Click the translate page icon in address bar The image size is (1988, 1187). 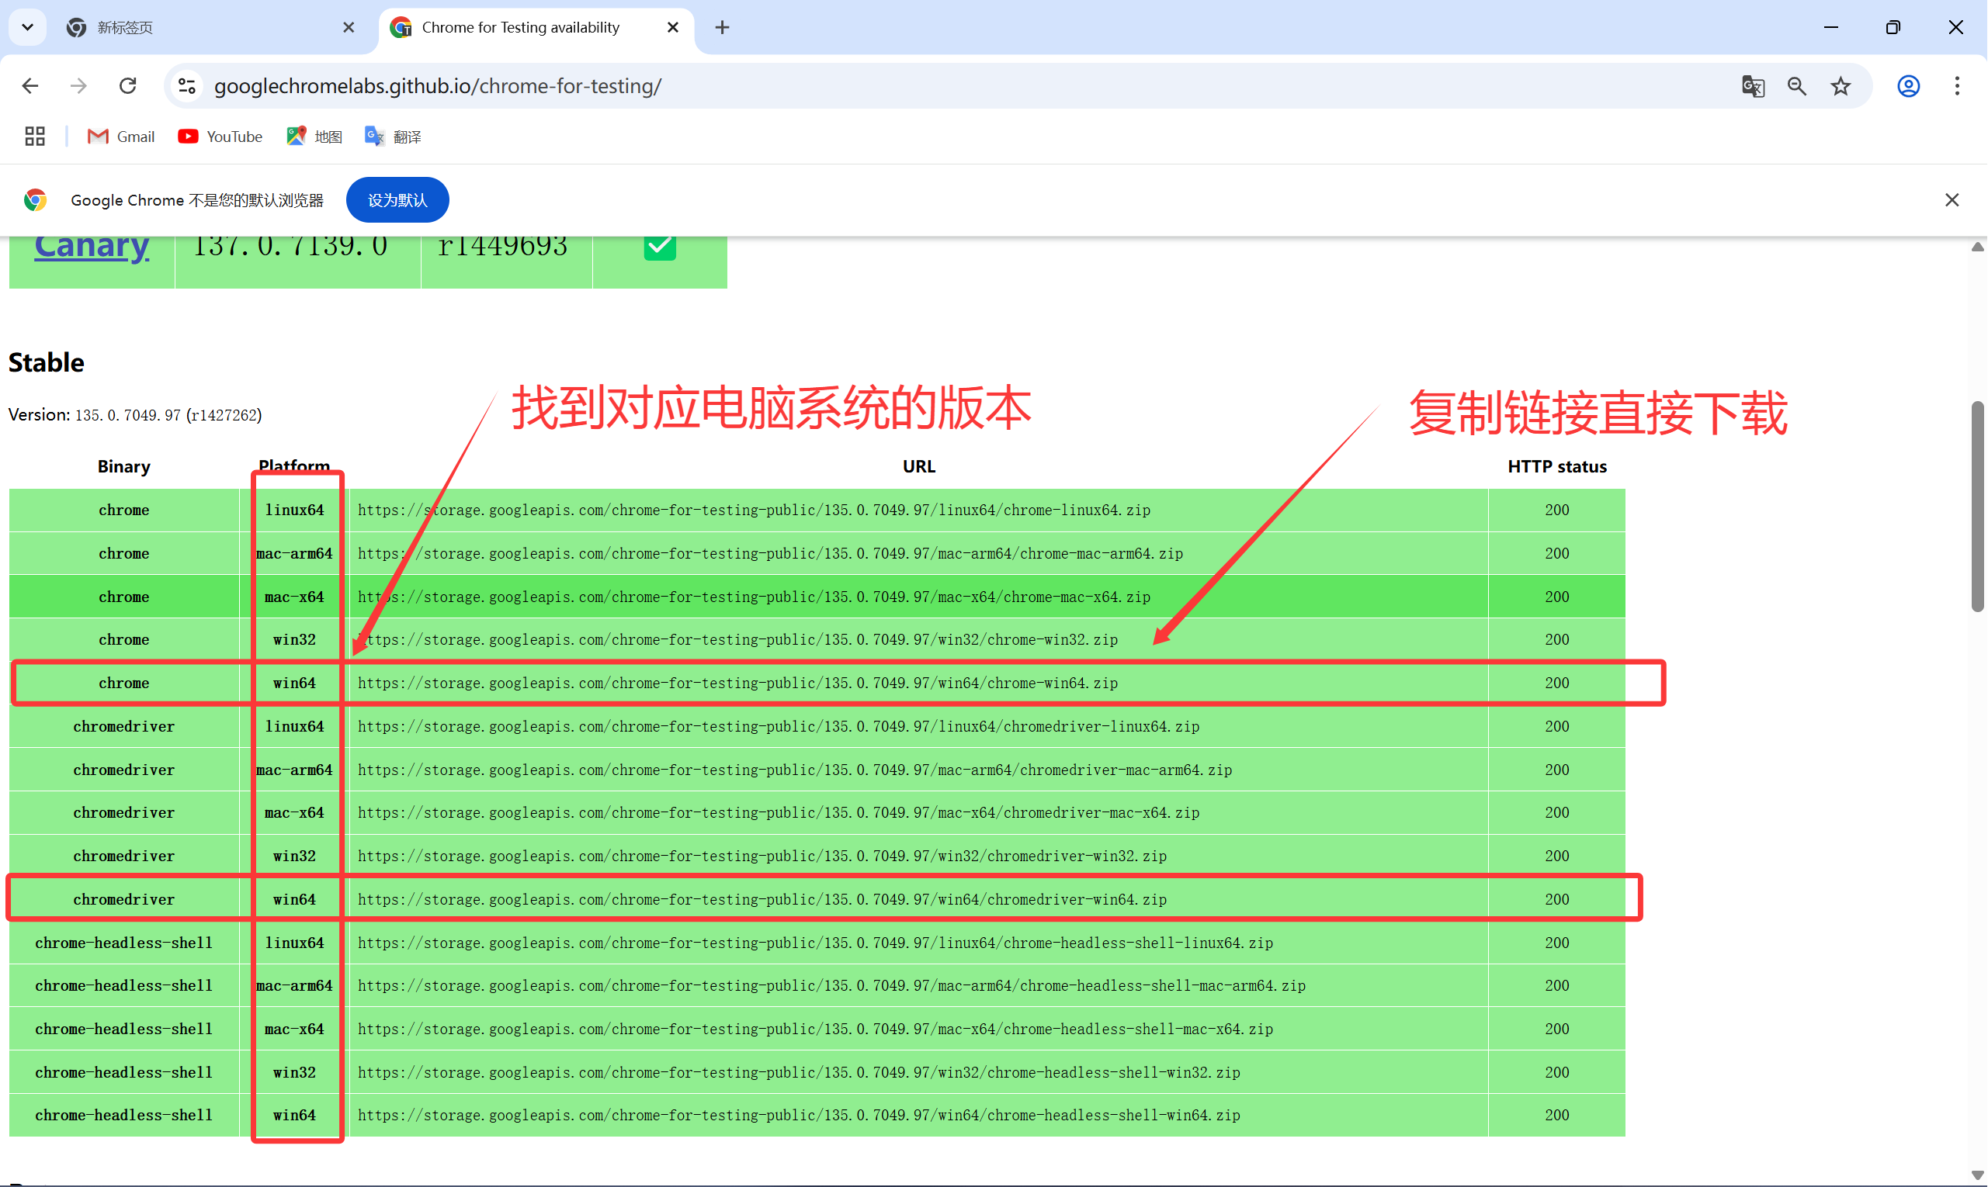tap(1753, 86)
